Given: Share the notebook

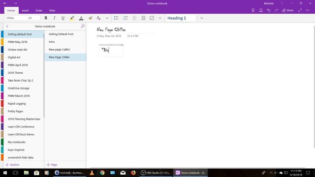Looking at the screenshot, I should pos(288,10).
